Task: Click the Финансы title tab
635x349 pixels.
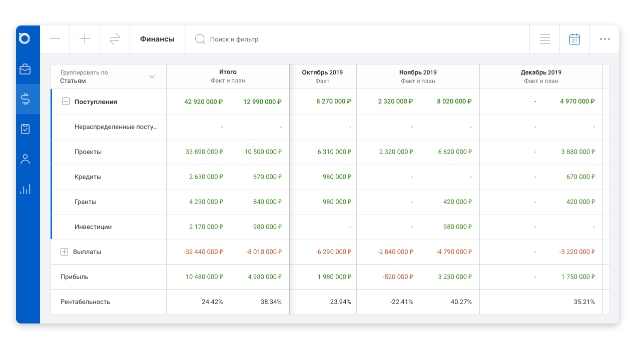Action: pos(157,39)
